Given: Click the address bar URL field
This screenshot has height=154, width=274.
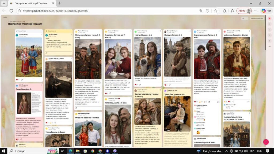Looking at the screenshot, I should 107,11.
